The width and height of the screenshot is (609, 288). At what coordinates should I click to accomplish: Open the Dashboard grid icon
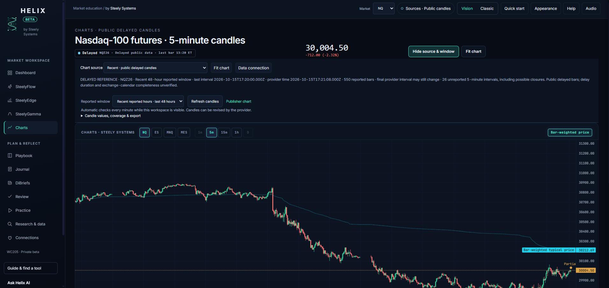(x=10, y=73)
